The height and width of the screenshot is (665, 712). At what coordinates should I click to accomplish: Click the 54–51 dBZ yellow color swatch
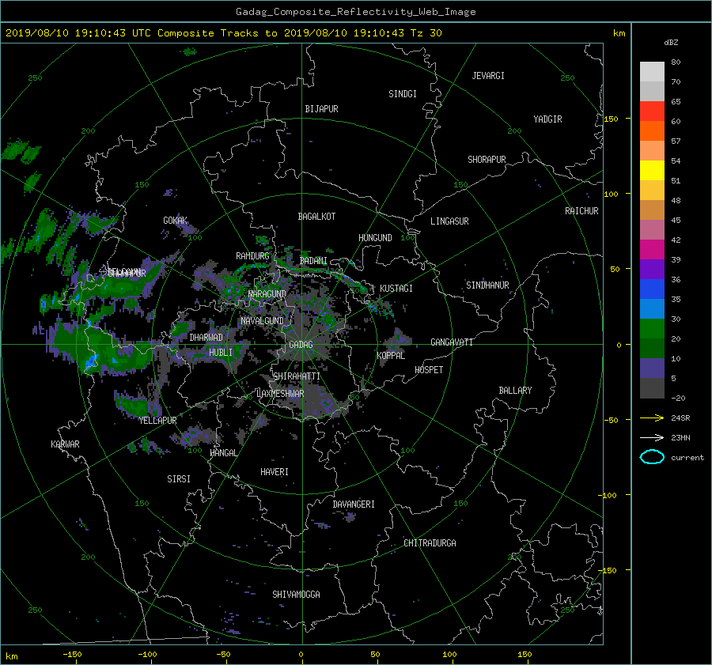pos(652,170)
